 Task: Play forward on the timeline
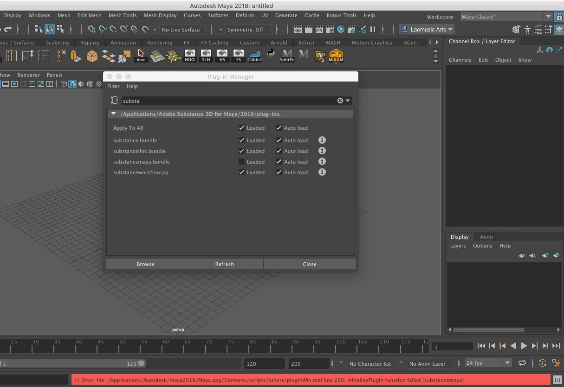pyautogui.click(x=524, y=346)
